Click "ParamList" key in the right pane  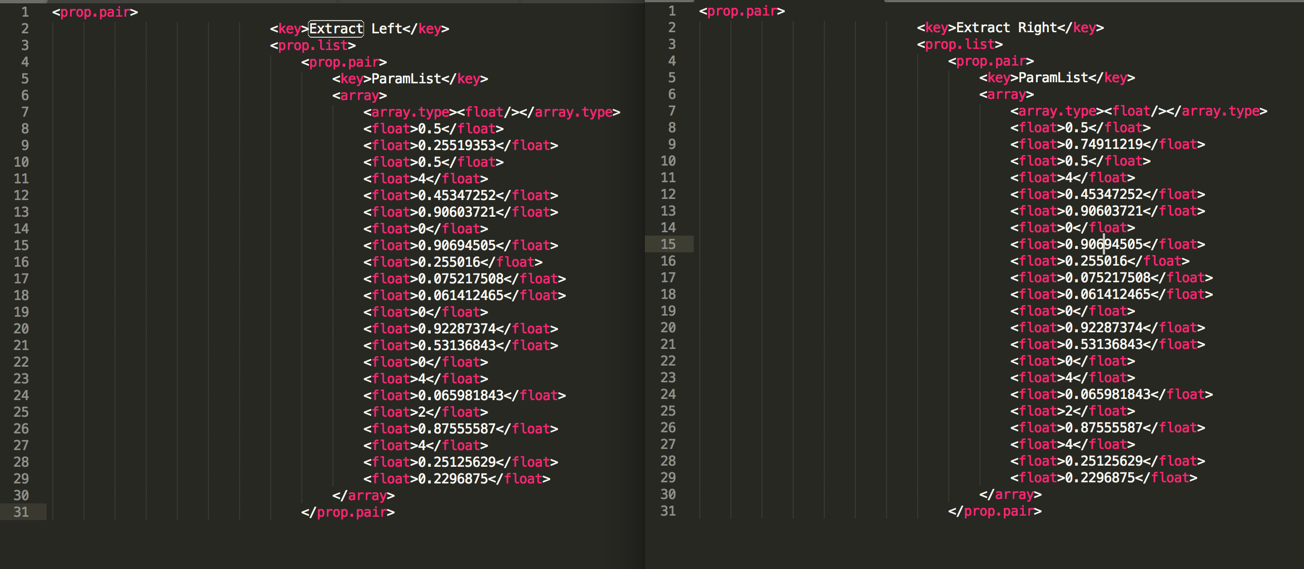coord(1053,77)
